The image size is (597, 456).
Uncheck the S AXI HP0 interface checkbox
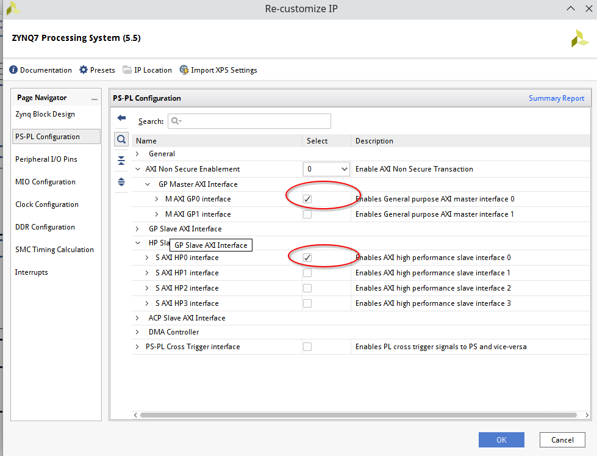pos(307,258)
